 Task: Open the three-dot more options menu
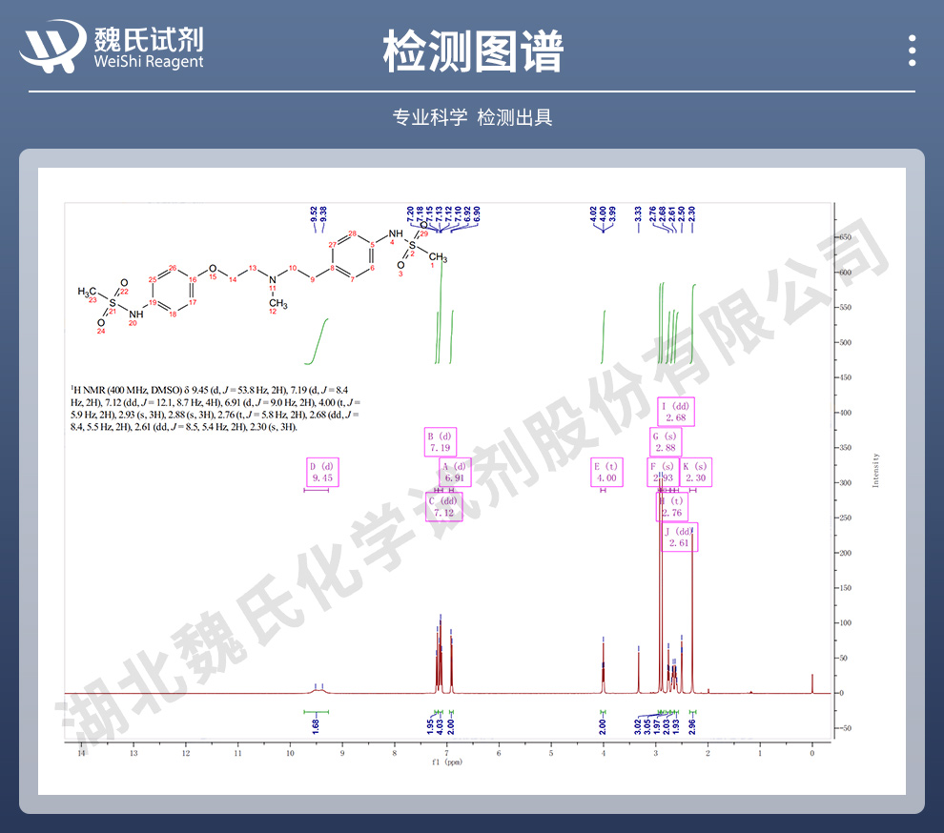pos(913,51)
